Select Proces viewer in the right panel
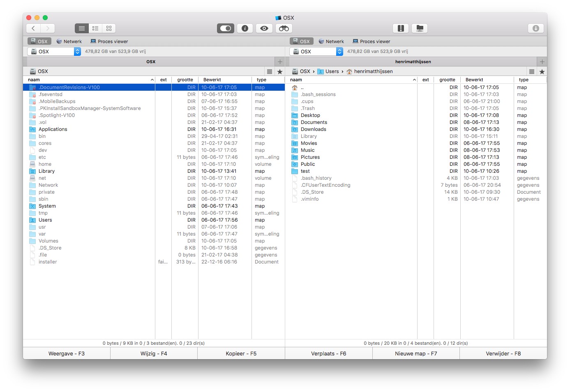This screenshot has height=392, width=570. (371, 41)
